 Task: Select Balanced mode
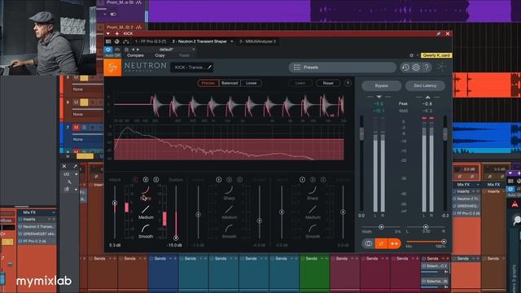pos(230,83)
